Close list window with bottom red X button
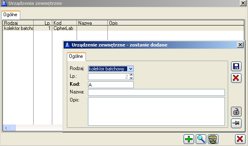Image resolution: width=248 pixels, height=146 pixels. (240, 139)
